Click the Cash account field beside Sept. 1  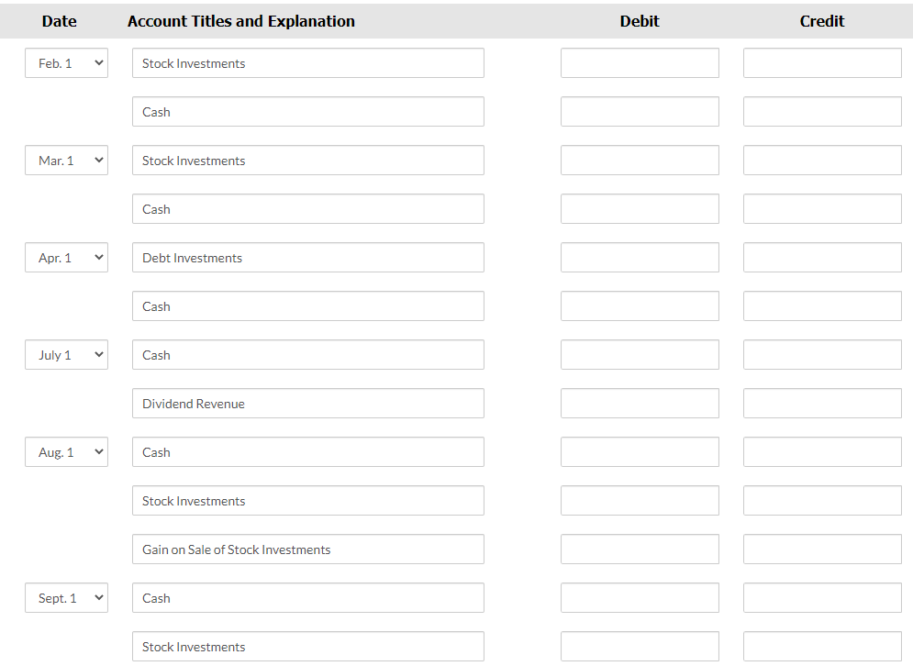coord(307,598)
